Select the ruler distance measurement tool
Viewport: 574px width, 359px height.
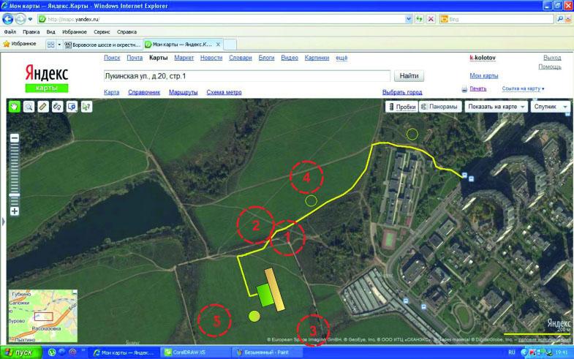click(x=42, y=107)
